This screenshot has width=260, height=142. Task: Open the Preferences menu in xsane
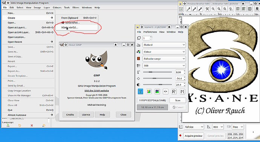(150, 32)
